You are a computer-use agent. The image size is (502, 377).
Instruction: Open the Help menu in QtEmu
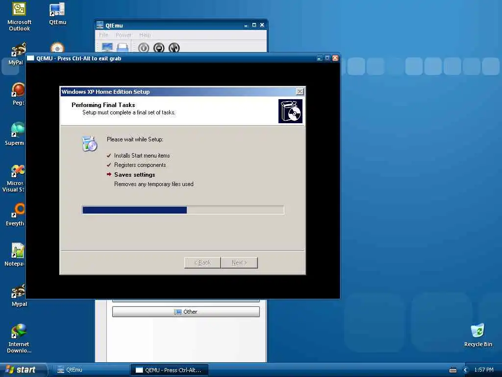[145, 35]
